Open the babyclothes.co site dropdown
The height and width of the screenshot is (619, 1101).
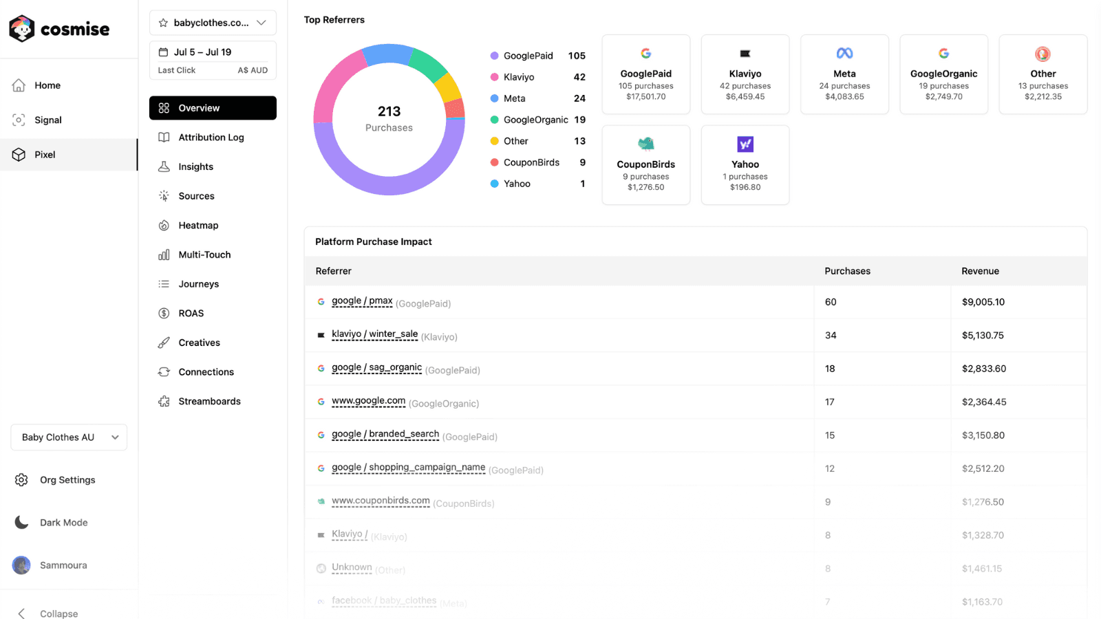(x=262, y=22)
